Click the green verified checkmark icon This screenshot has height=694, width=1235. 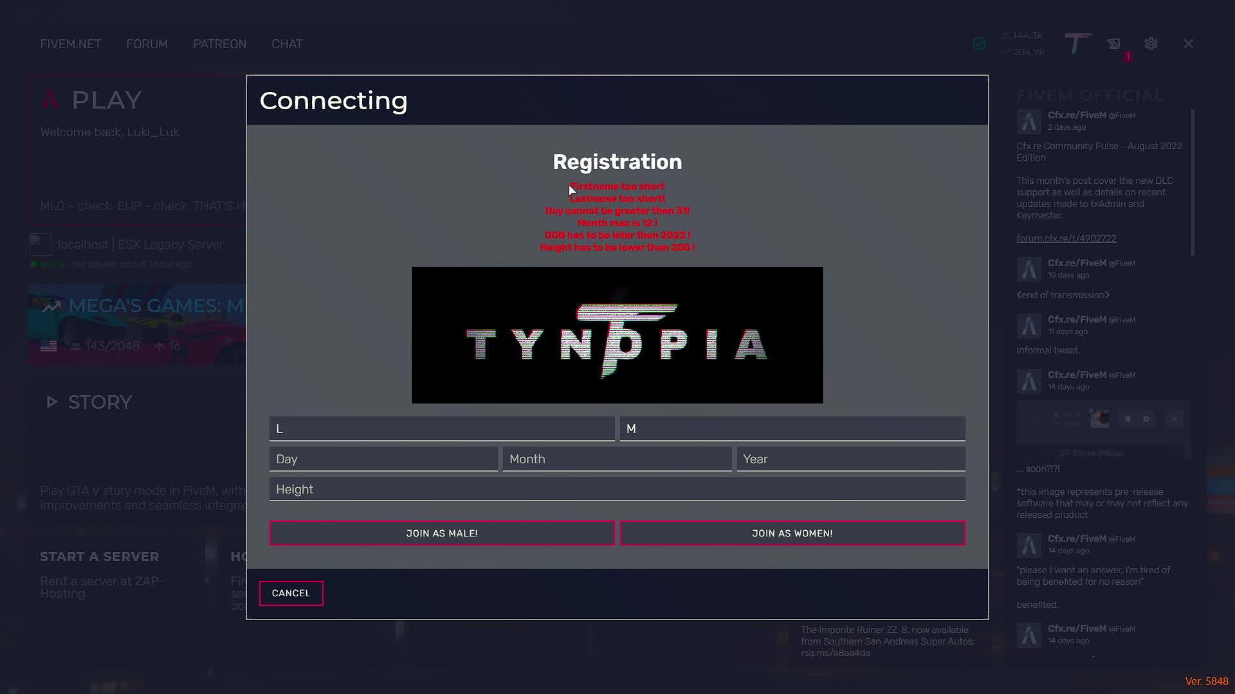(x=979, y=44)
